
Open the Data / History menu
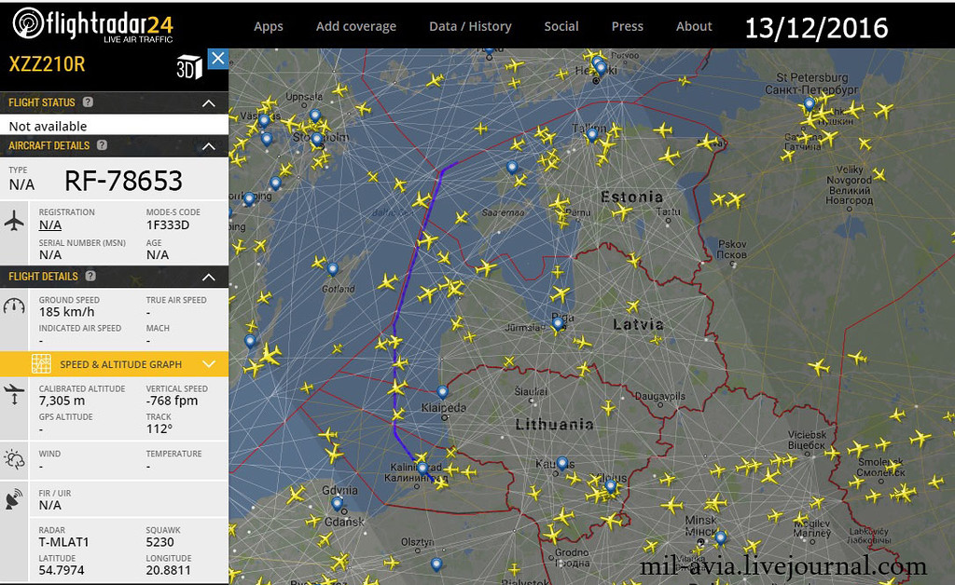[470, 26]
